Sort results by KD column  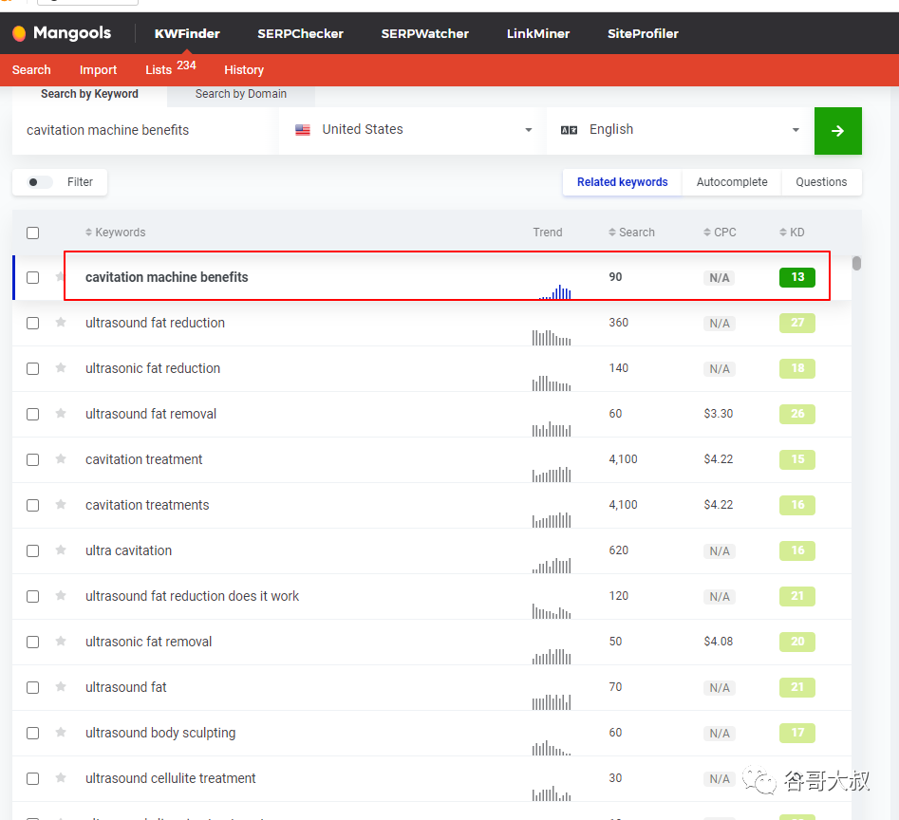point(792,233)
